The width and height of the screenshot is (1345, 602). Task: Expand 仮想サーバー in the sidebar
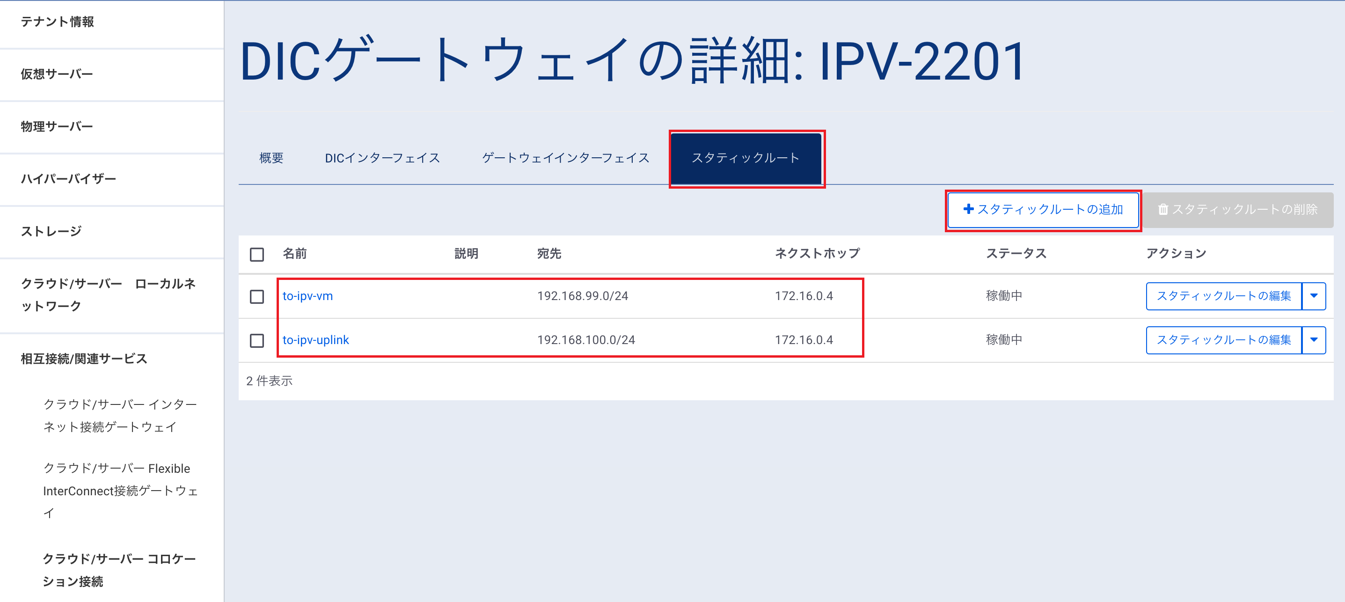pyautogui.click(x=57, y=74)
